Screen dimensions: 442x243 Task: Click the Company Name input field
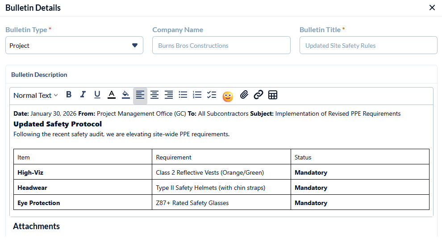click(221, 45)
